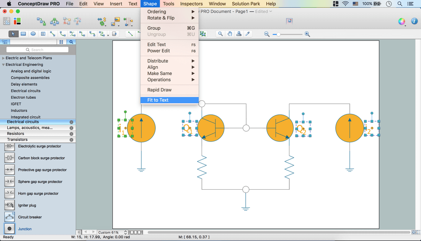The height and width of the screenshot is (241, 421).
Task: Open the Inductors library item
Action: [19, 111]
